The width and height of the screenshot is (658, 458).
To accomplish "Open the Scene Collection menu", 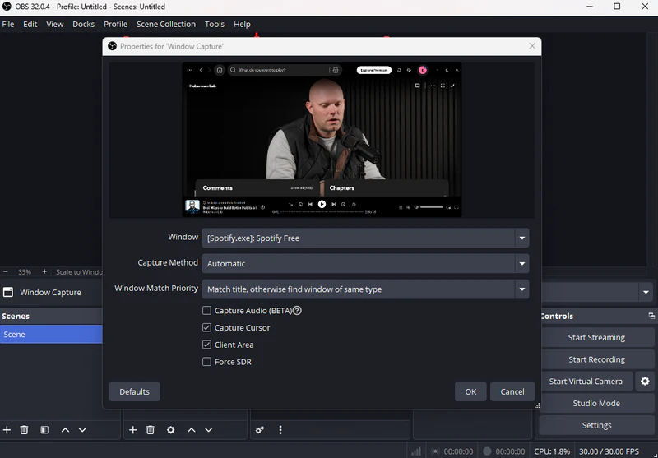I will pyautogui.click(x=166, y=25).
